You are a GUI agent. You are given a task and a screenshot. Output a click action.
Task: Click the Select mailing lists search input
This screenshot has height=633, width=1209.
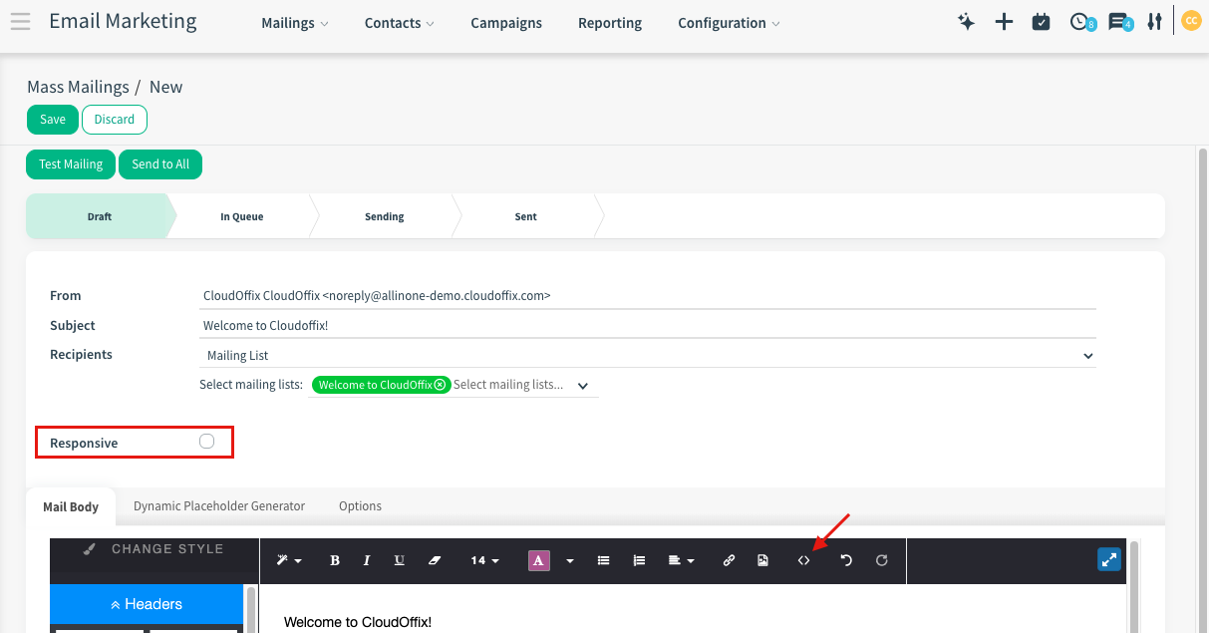(511, 385)
